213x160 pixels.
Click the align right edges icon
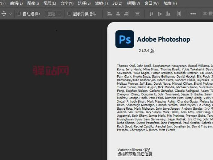(x=126, y=14)
